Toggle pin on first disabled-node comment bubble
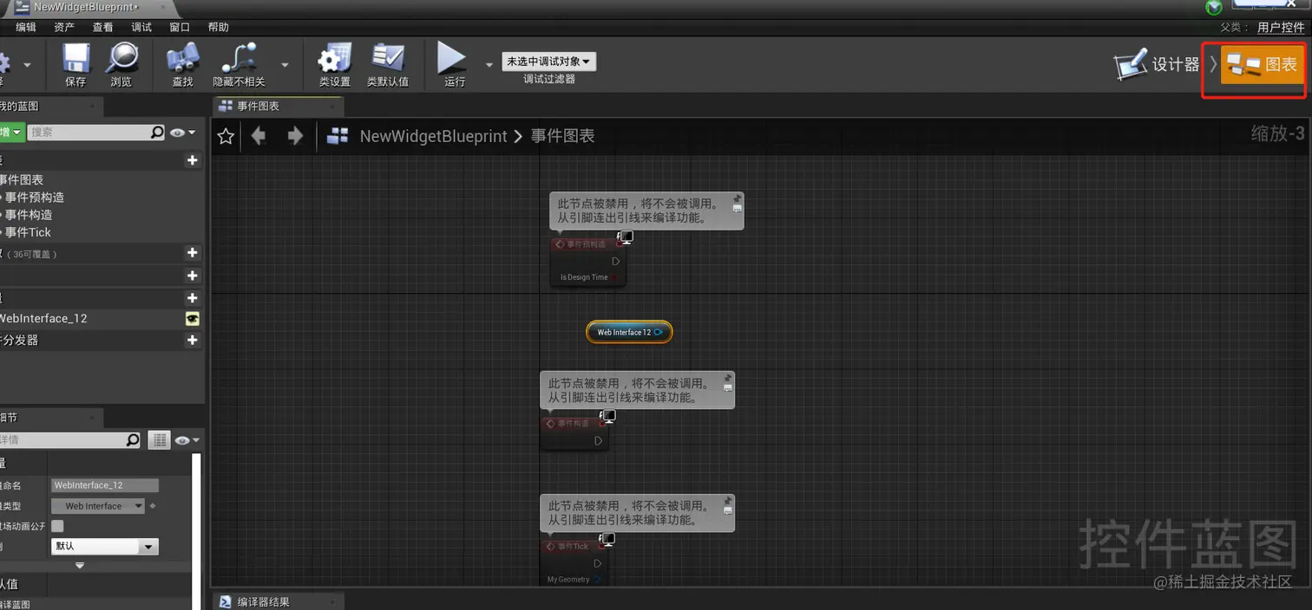The width and height of the screenshot is (1312, 610). (737, 198)
